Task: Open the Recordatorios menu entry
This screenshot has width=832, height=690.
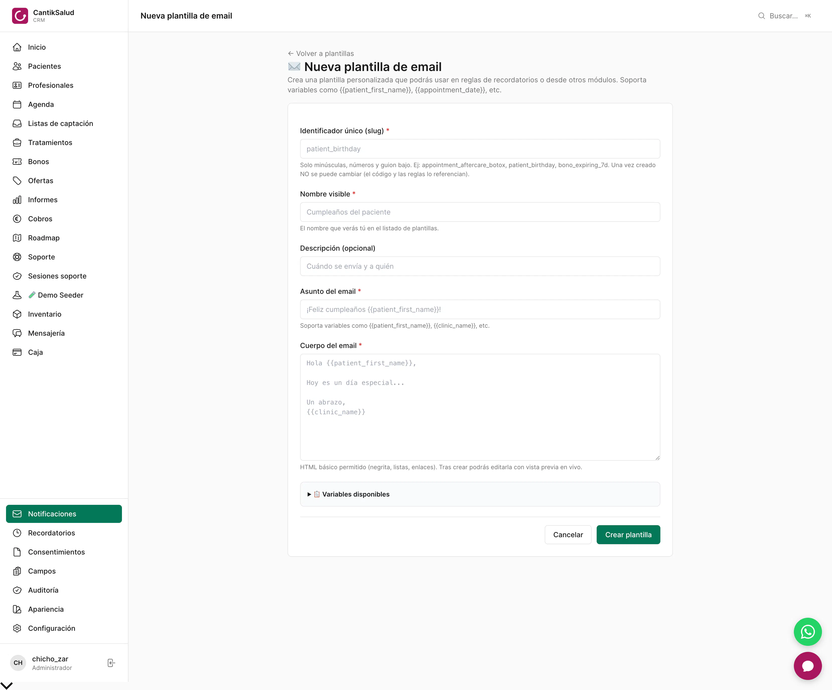Action: click(64, 533)
